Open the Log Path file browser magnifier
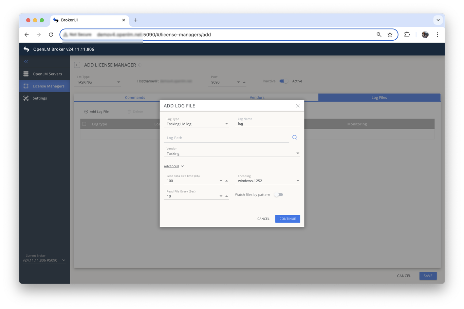Image resolution: width=464 pixels, height=309 pixels. pyautogui.click(x=294, y=137)
